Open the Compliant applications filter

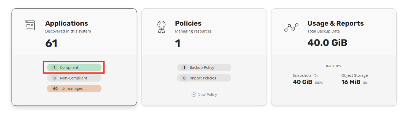pos(74,67)
